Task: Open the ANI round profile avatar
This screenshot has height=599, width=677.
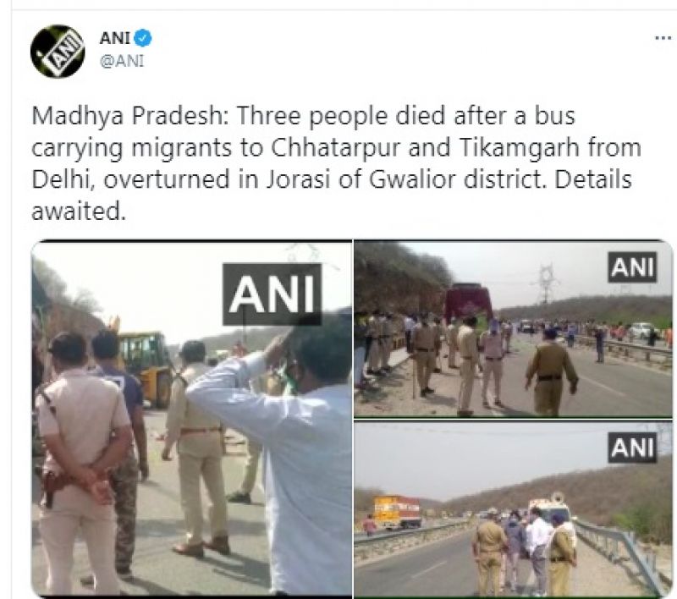Action: tap(58, 52)
